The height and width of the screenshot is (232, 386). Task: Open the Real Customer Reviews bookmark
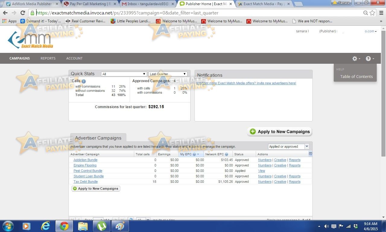point(86,21)
